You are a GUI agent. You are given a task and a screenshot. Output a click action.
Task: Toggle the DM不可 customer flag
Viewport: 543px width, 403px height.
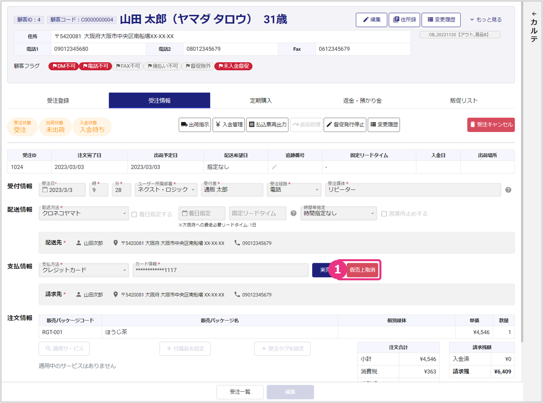[63, 66]
